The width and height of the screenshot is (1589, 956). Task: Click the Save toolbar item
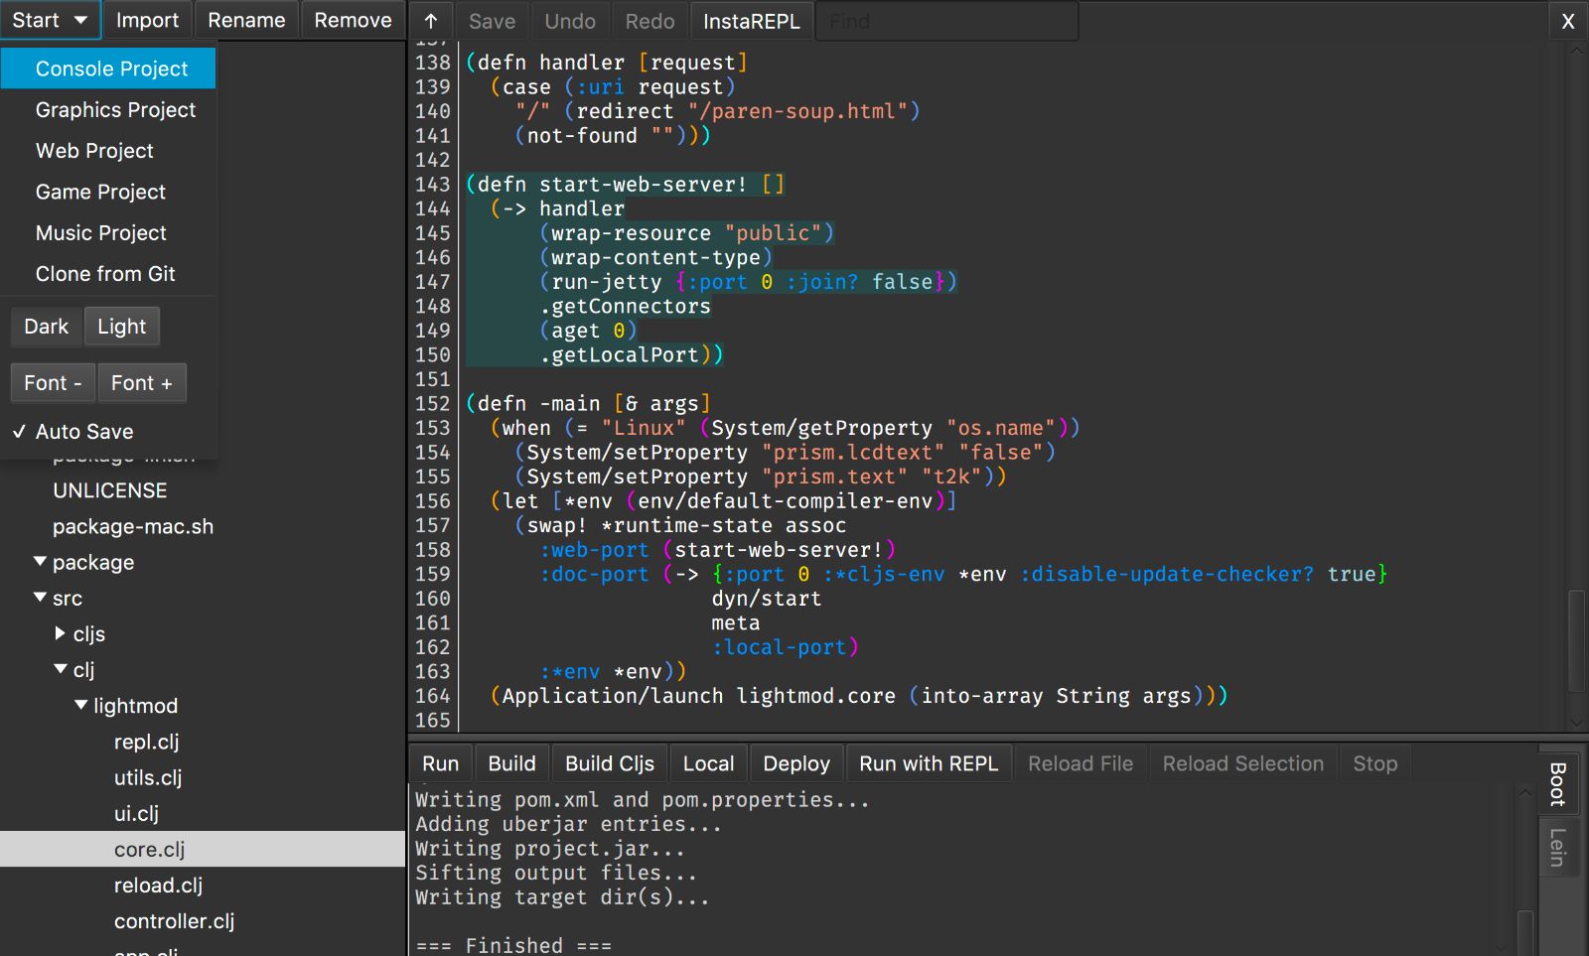tap(493, 20)
